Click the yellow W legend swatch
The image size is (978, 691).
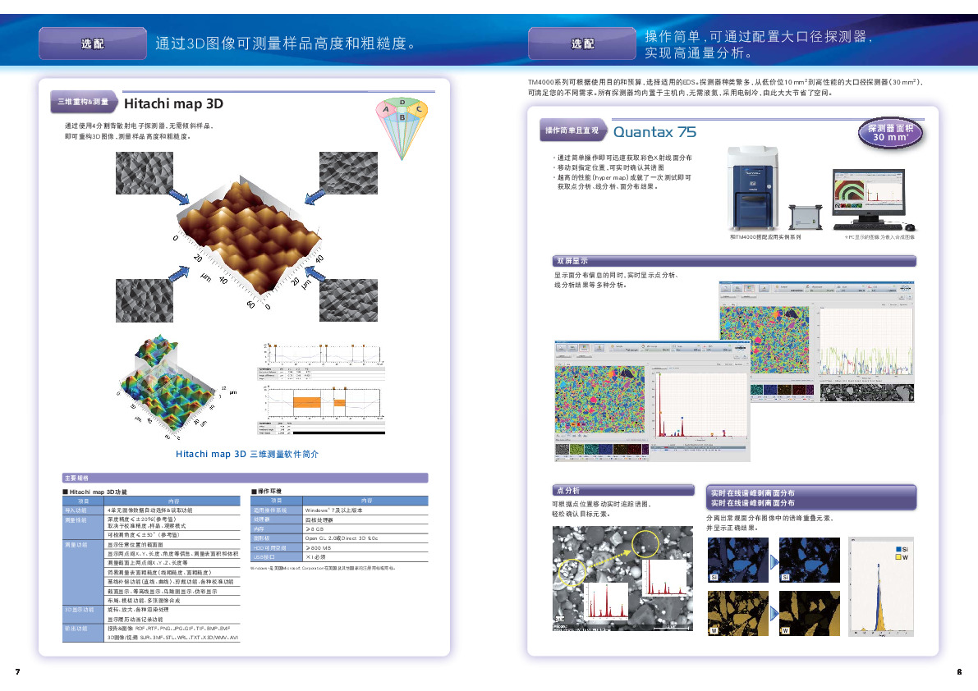coord(898,557)
